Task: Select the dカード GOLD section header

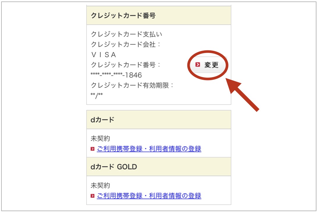Action: tap(159, 167)
